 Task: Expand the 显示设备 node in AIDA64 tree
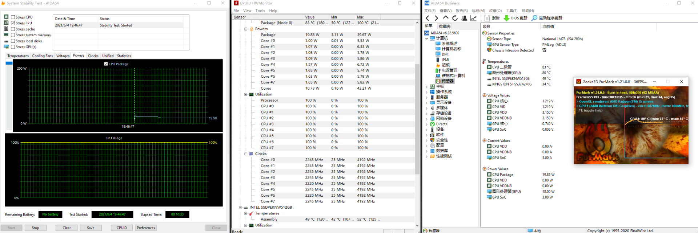point(426,103)
